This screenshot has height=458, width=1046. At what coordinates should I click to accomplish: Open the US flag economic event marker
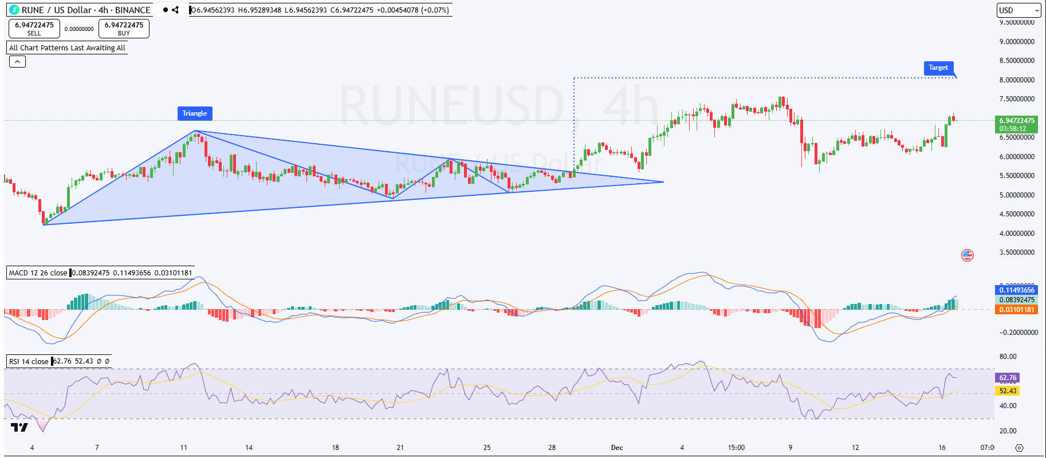(968, 255)
